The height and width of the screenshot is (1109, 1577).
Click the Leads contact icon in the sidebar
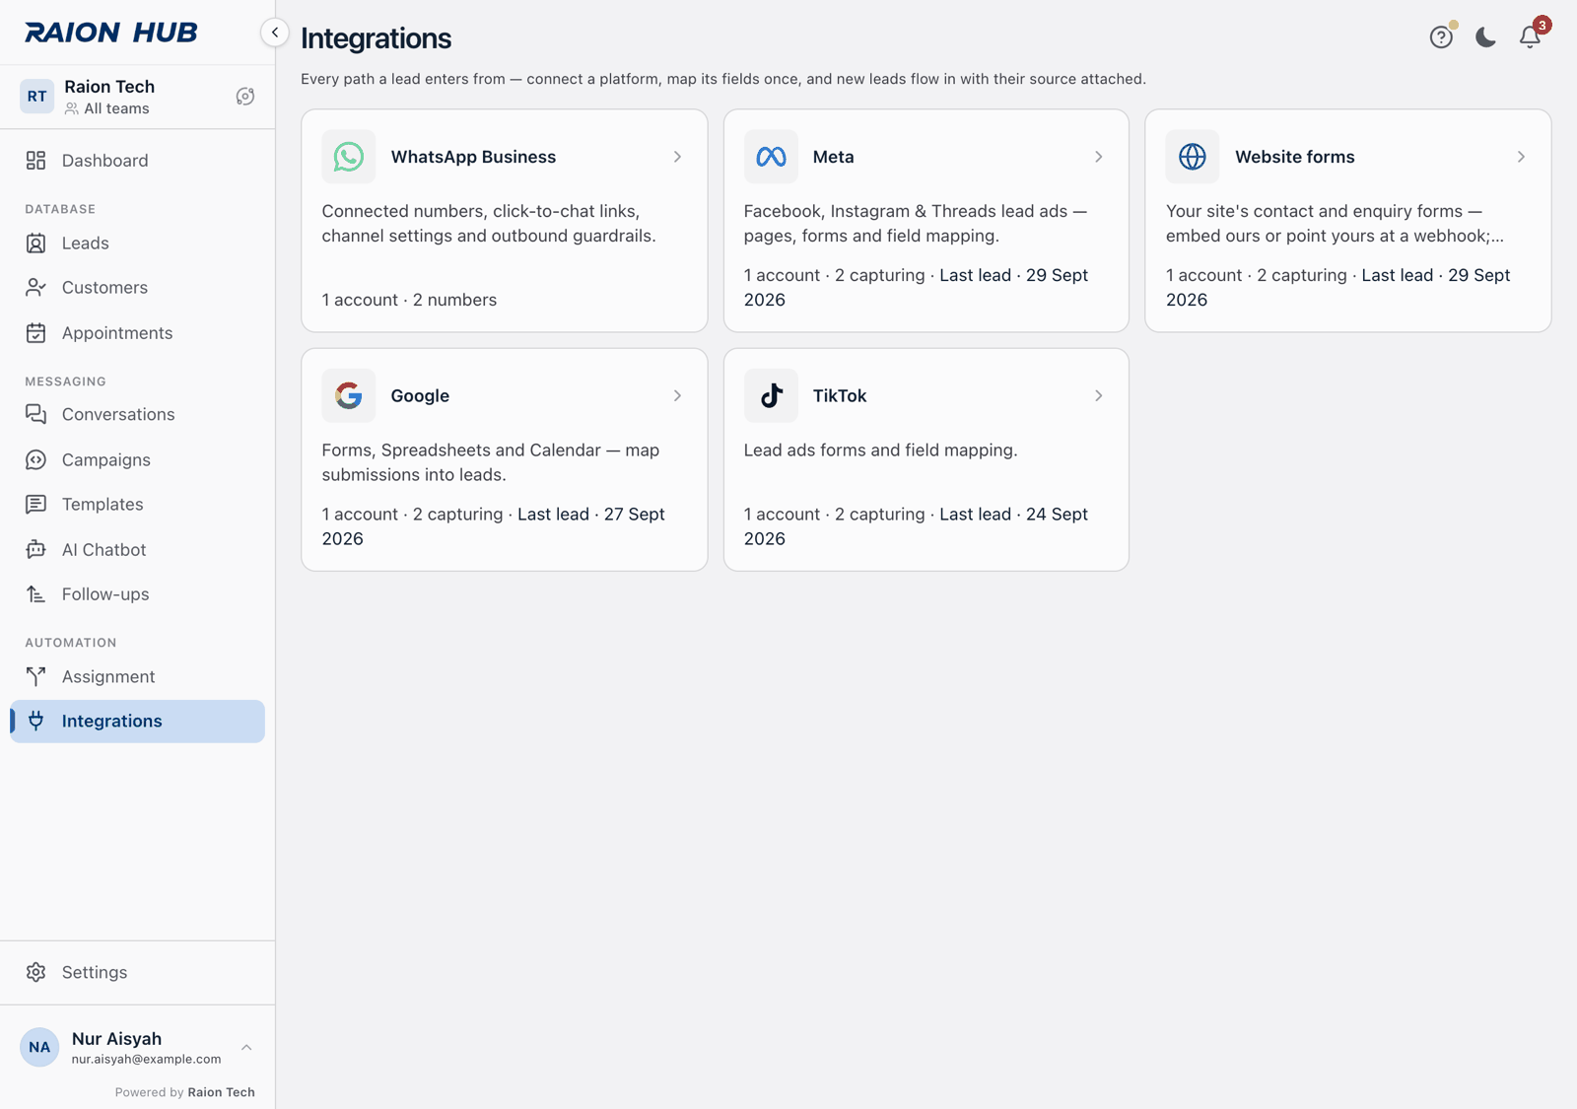pyautogui.click(x=36, y=243)
